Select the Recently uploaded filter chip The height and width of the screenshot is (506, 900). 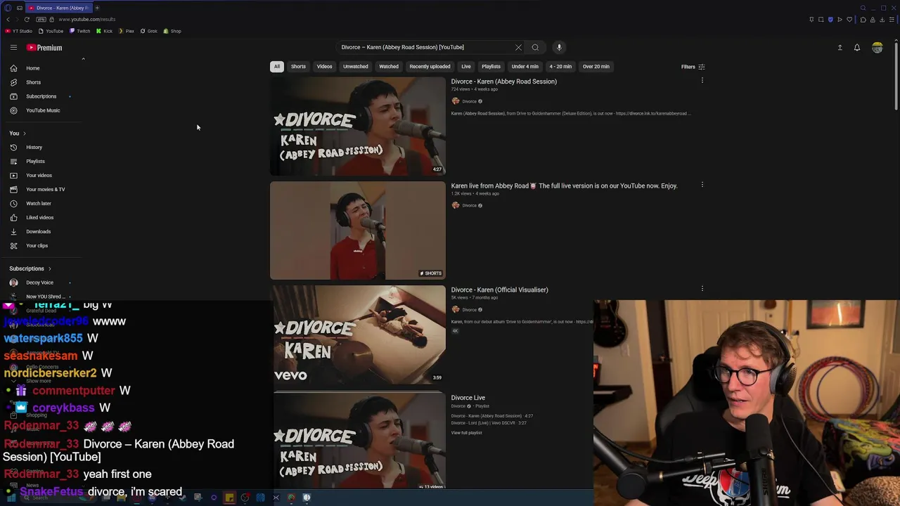[430, 67]
